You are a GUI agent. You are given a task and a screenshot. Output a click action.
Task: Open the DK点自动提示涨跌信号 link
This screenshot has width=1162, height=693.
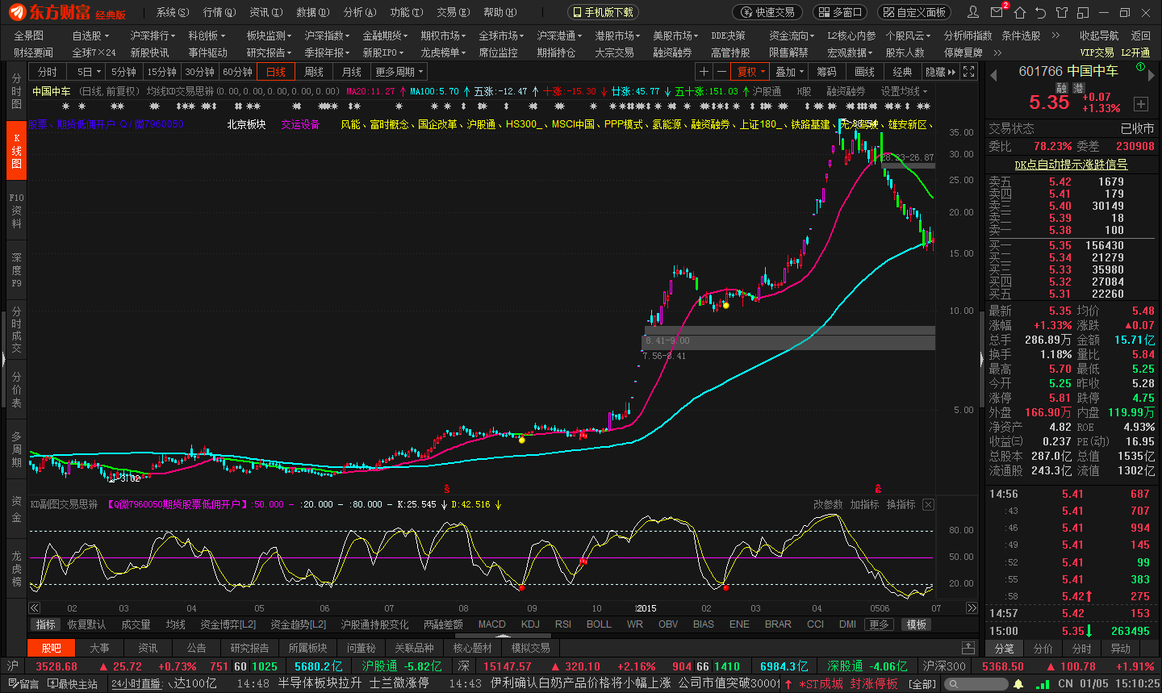tap(1071, 164)
